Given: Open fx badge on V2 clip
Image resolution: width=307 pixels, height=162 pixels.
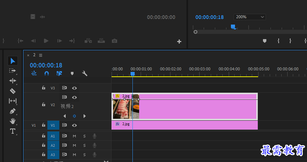Looking at the screenshot, I should (117, 96).
